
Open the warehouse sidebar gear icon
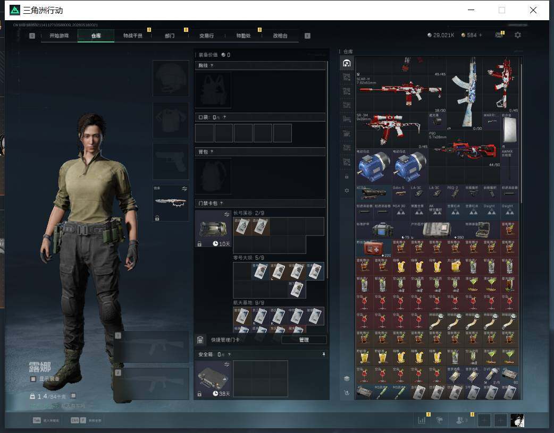[347, 190]
